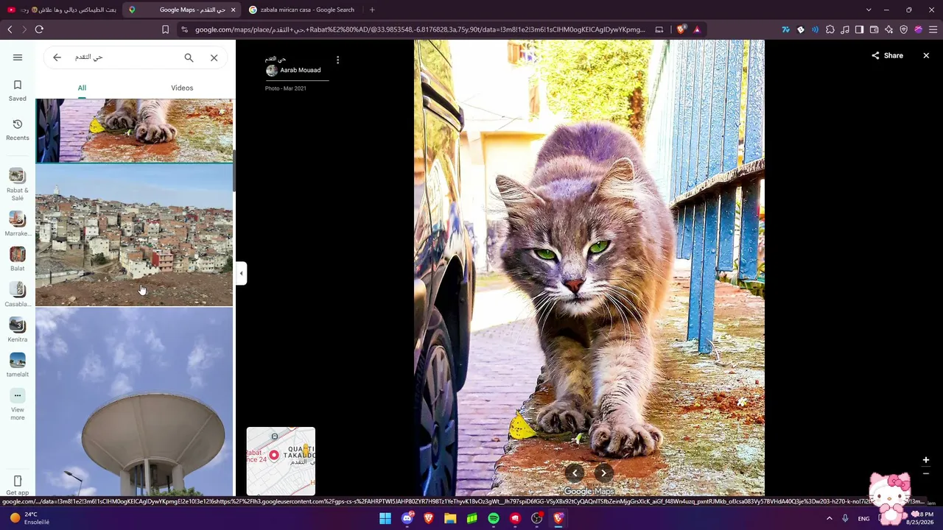This screenshot has height=530, width=943.
Task: Open the tamelalt recent place
Action: coord(18,365)
